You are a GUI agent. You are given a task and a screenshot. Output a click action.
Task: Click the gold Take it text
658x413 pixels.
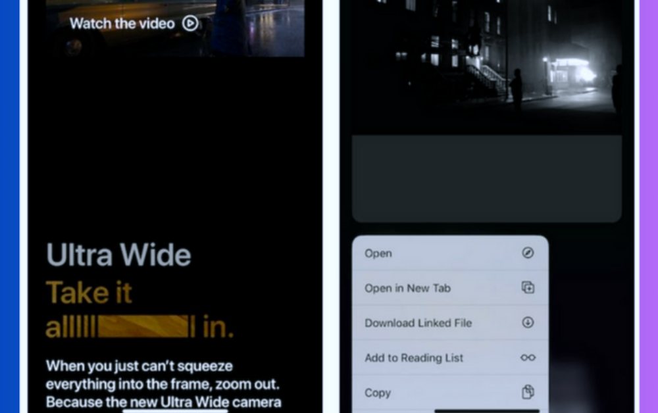coord(89,293)
